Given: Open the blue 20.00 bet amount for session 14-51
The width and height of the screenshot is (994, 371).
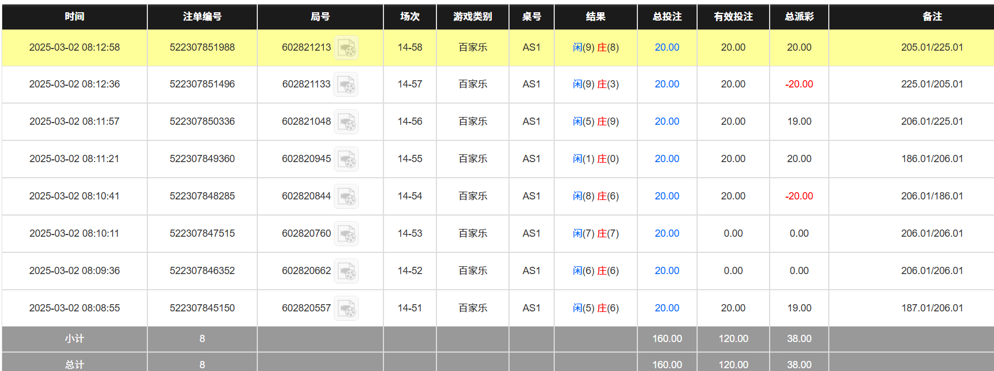Looking at the screenshot, I should pos(666,308).
